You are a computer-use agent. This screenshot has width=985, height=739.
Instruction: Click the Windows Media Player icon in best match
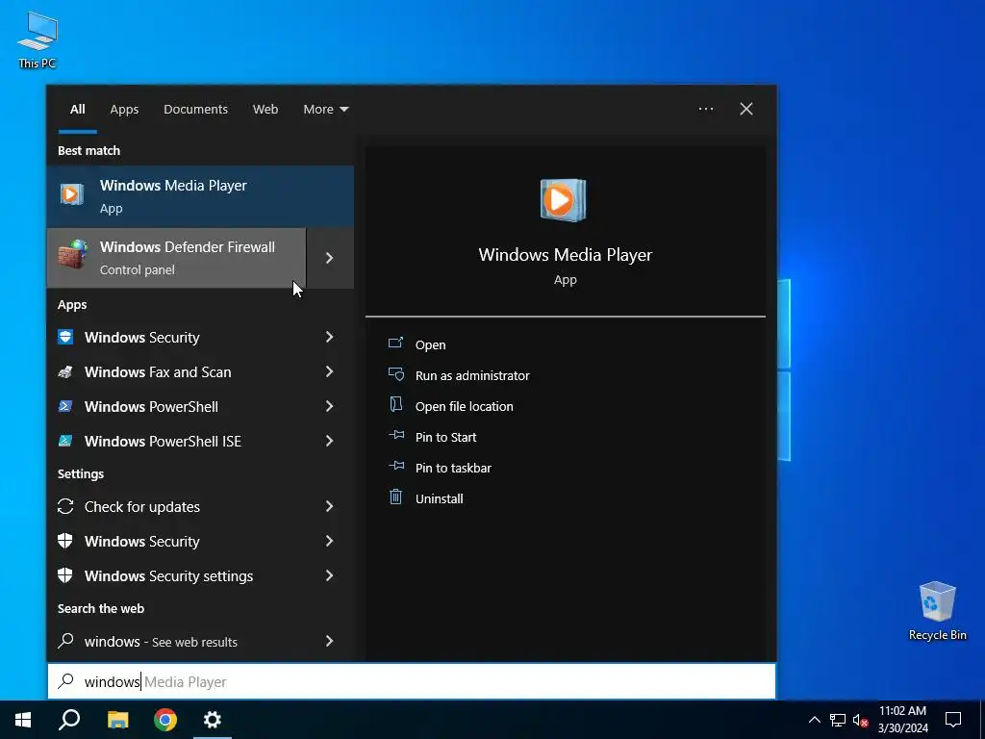point(71,194)
